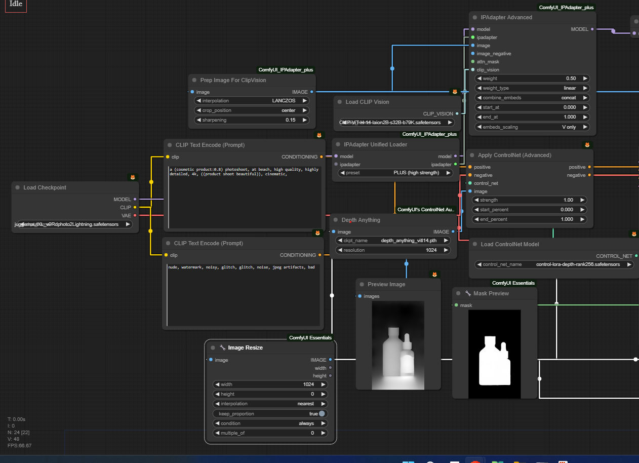Viewport: 639px width, 463px height.
Task: Collapse the Depth Anything node with header dot
Action: (336, 220)
